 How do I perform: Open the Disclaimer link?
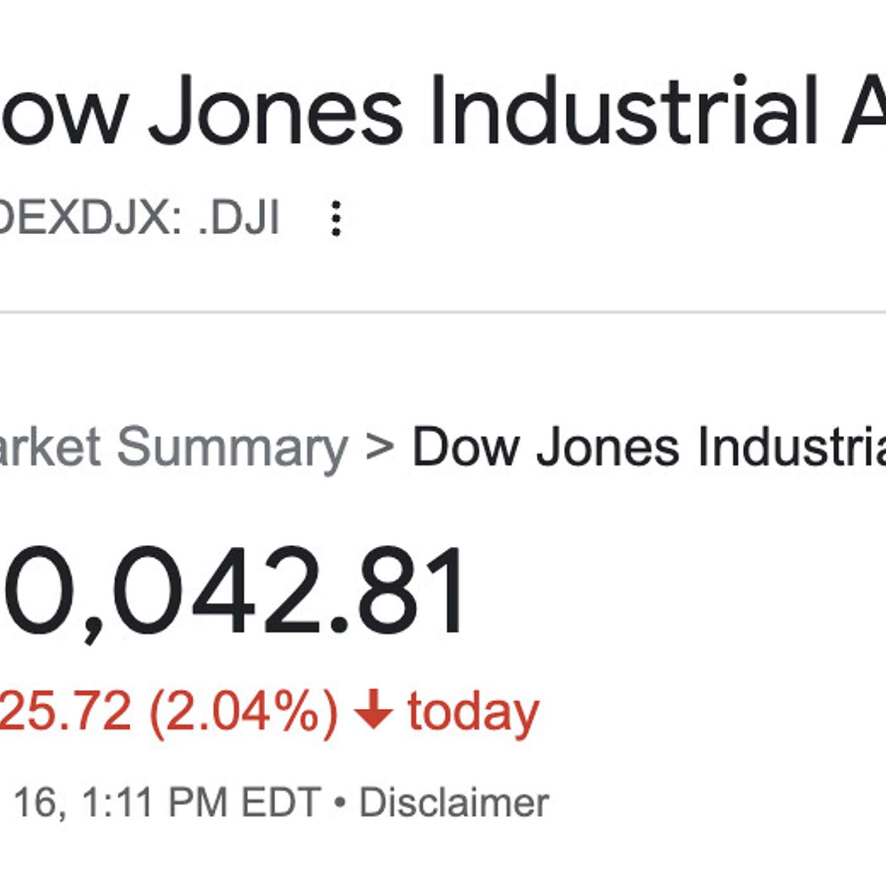(454, 802)
